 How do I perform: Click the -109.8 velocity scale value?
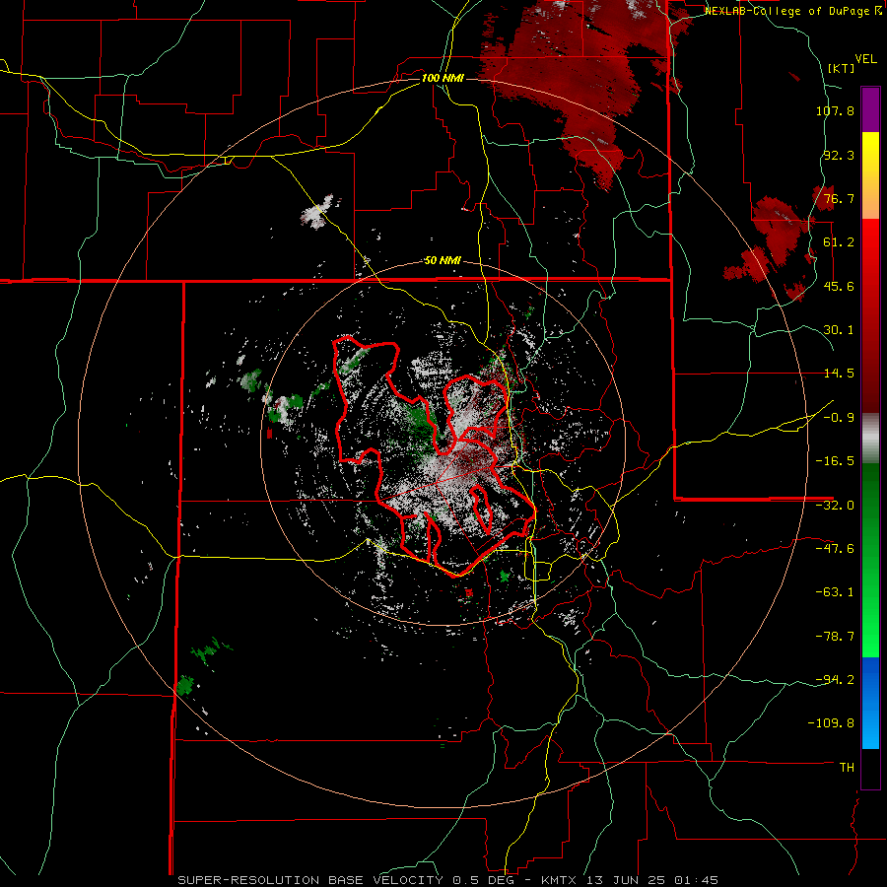[831, 723]
